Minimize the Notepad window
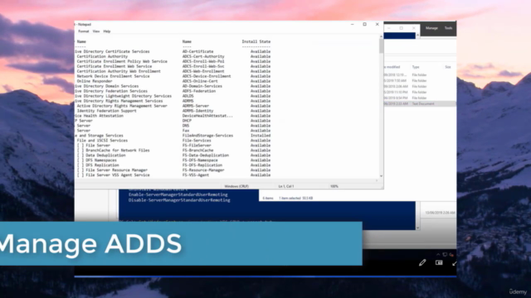The image size is (531, 298). pos(352,24)
